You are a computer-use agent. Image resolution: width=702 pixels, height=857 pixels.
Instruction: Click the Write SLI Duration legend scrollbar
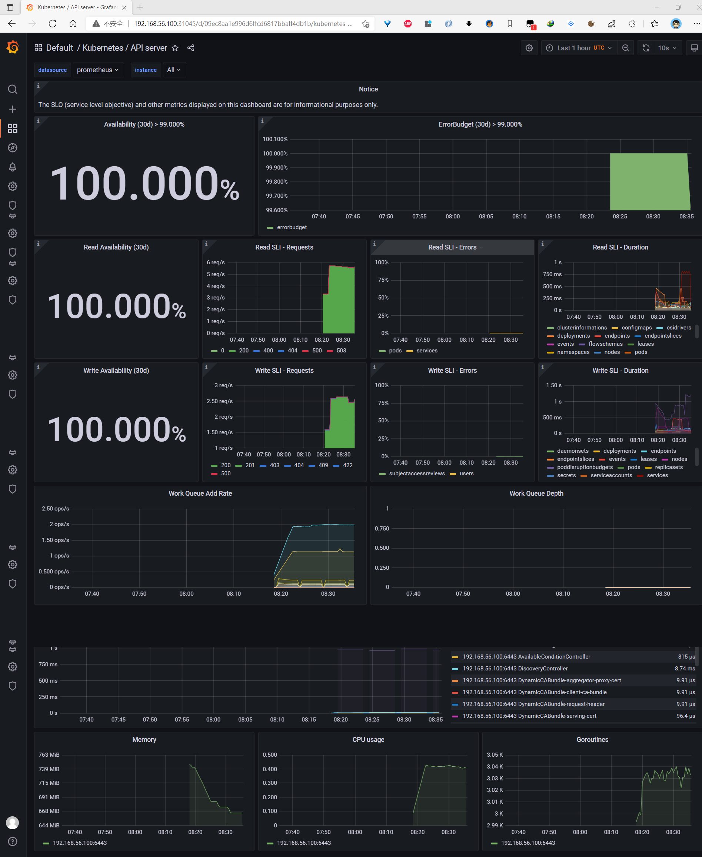click(x=697, y=456)
